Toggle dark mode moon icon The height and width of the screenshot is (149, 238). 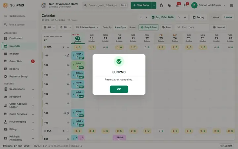pos(170,5)
